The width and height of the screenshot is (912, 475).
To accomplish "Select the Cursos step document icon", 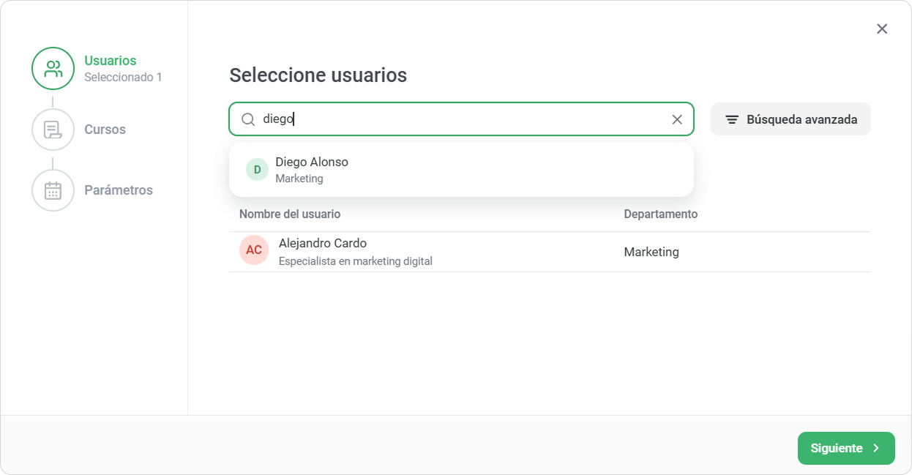I will (53, 130).
